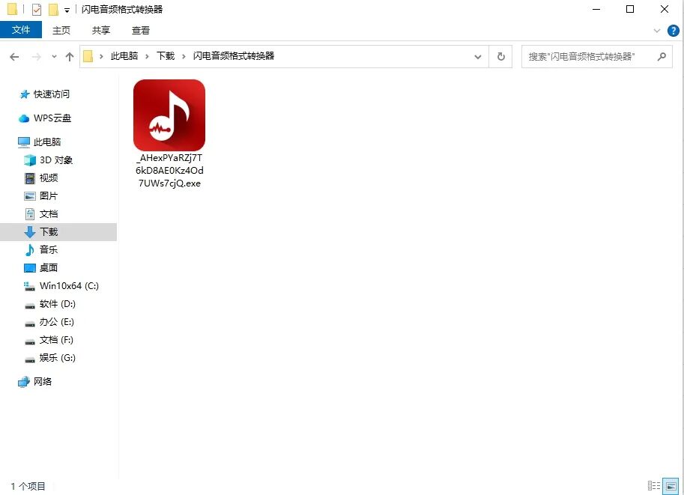This screenshot has height=495, width=684.
Task: Expand the ribbon with the chevron
Action: coord(656,31)
